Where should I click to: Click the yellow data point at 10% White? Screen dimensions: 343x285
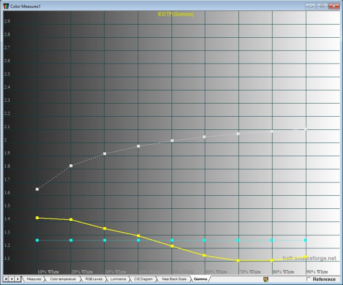coord(37,217)
